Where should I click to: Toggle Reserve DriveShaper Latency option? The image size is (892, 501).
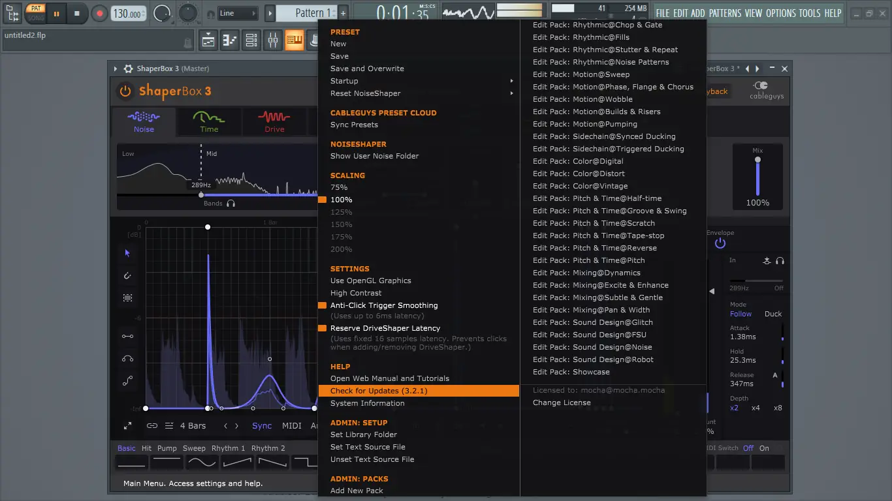(385, 328)
